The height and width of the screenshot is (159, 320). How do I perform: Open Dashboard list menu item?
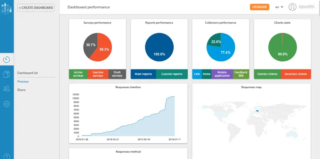click(28, 73)
